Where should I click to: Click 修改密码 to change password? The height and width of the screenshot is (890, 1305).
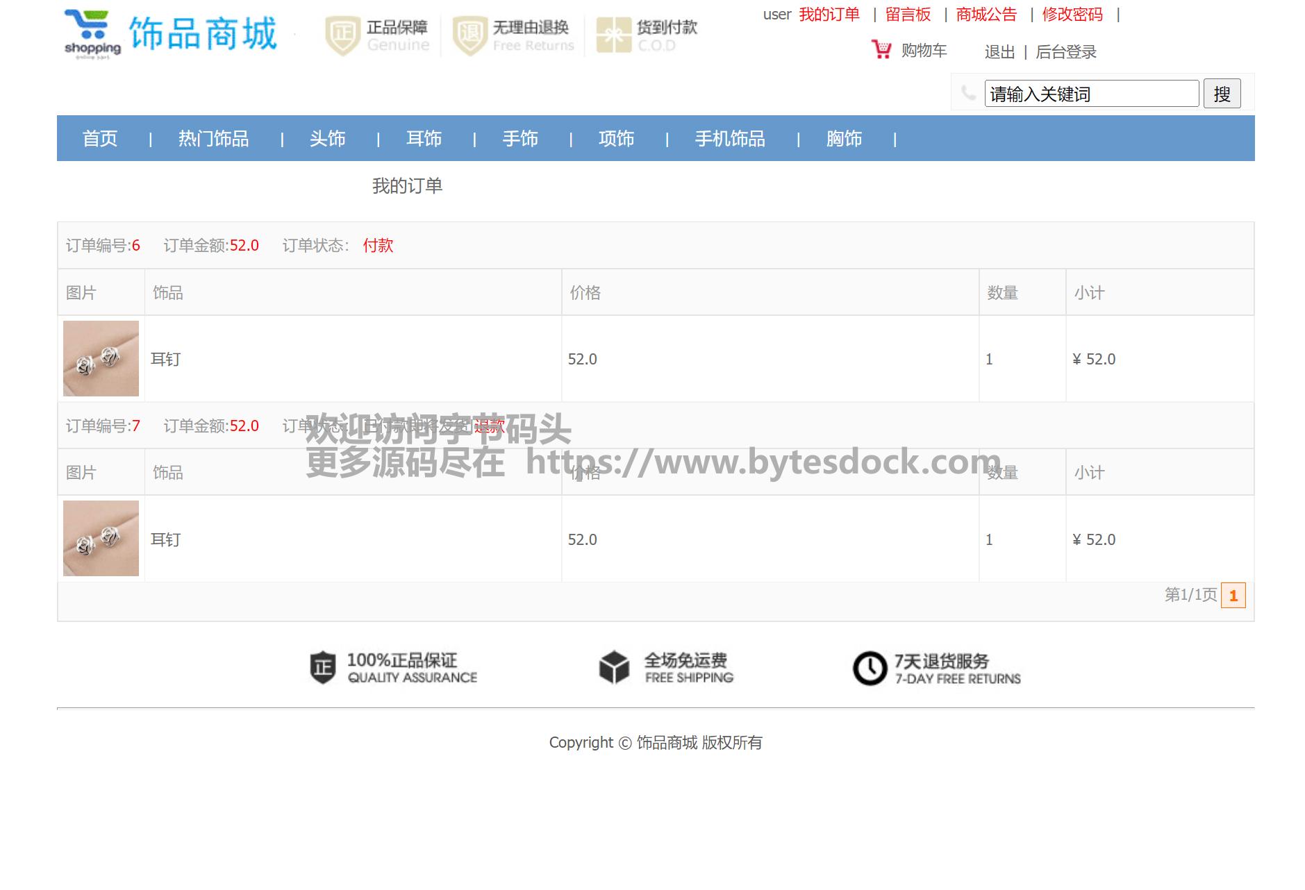(x=1072, y=15)
